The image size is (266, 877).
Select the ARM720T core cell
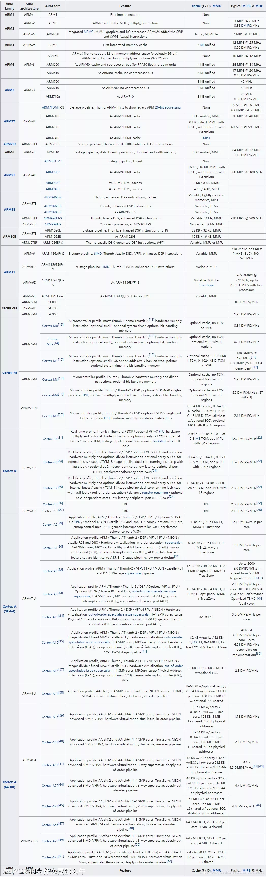pyautogui.click(x=53, y=127)
